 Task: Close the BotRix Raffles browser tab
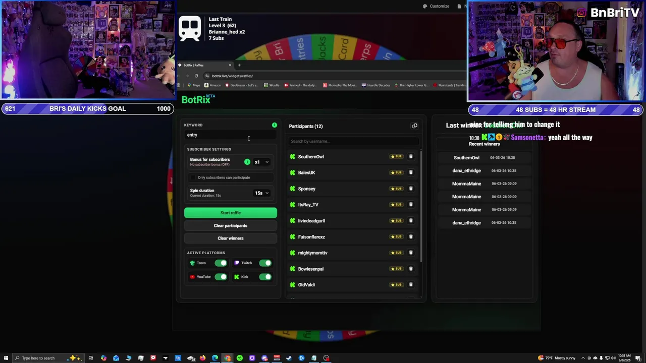[x=230, y=65]
